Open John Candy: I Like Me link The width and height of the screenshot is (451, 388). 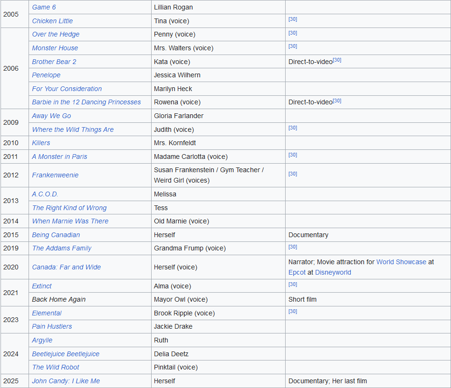click(x=66, y=381)
